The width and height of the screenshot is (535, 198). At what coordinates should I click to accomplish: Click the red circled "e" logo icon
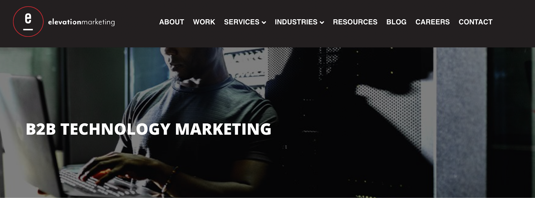[x=28, y=22]
